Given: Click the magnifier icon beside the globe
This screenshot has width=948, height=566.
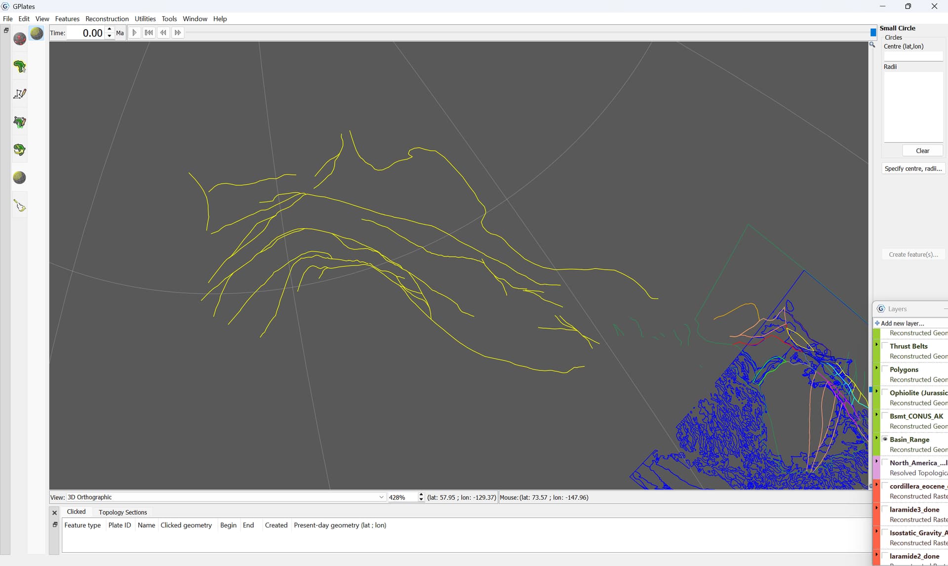Looking at the screenshot, I should pos(872,44).
